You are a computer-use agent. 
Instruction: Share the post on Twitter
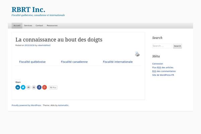23,87
